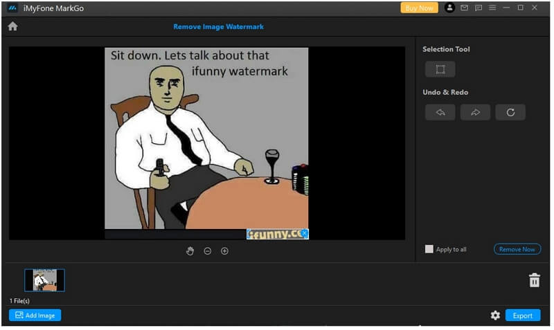The height and width of the screenshot is (330, 554).
Task: Zoom in on the image
Action: tap(226, 252)
